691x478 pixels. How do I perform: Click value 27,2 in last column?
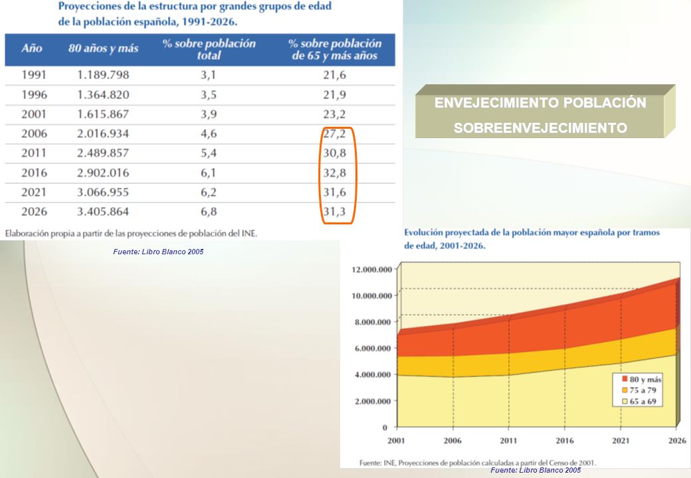tap(334, 133)
